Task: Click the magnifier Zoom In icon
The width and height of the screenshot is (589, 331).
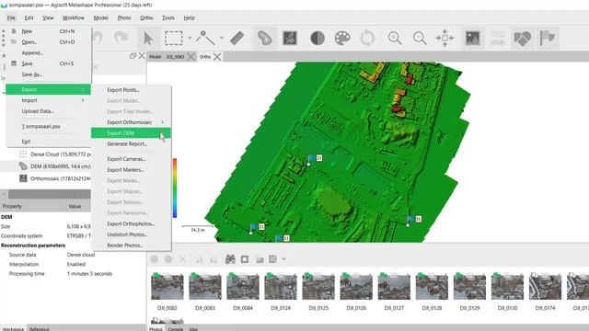Action: (395, 38)
